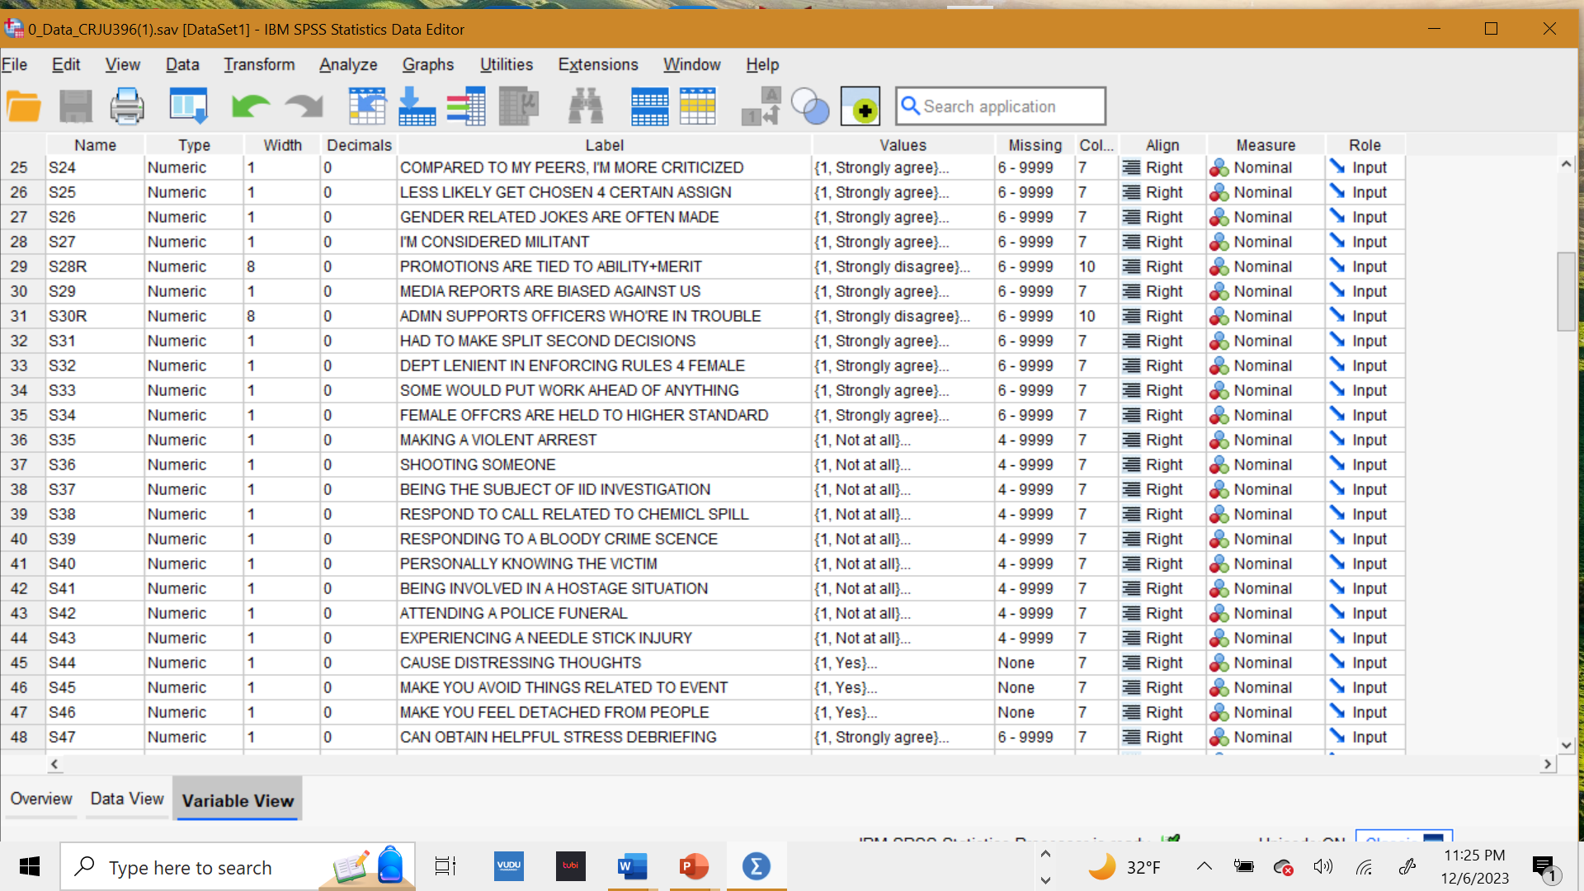Click the Select Cases yellow grid icon
Viewport: 1584px width, 891px height.
[698, 106]
